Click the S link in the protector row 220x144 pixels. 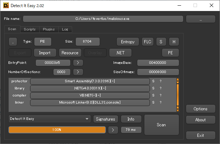pos(154,81)
